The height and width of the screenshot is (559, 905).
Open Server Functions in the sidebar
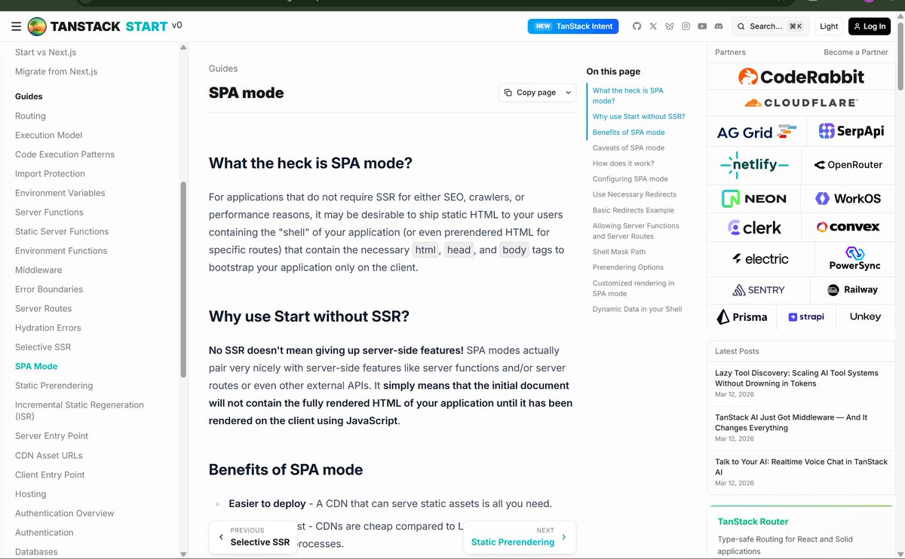49,212
